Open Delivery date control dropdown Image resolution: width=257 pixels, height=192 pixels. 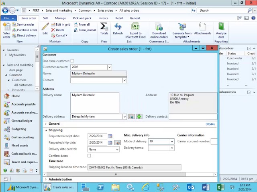click(117, 149)
